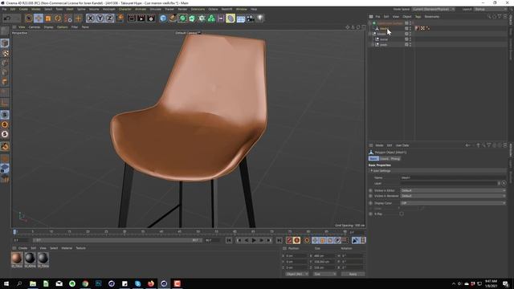Add a camera object
This screenshot has width=514, height=289.
[x=251, y=18]
